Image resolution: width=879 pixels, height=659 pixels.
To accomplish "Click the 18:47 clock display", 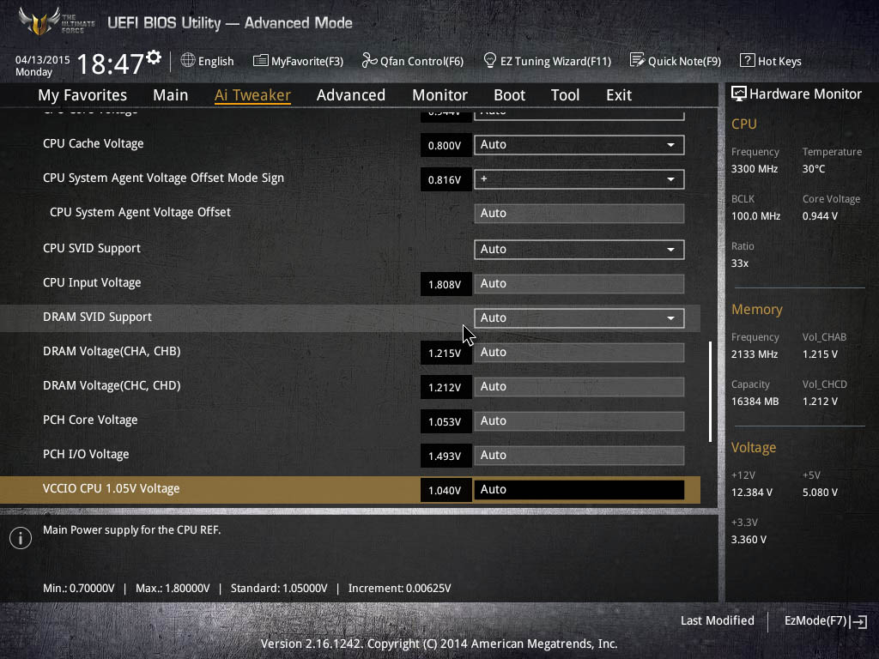I will coord(110,63).
